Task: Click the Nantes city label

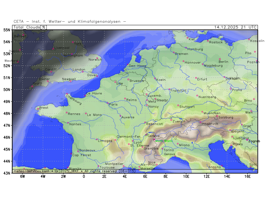Action: click(75, 124)
